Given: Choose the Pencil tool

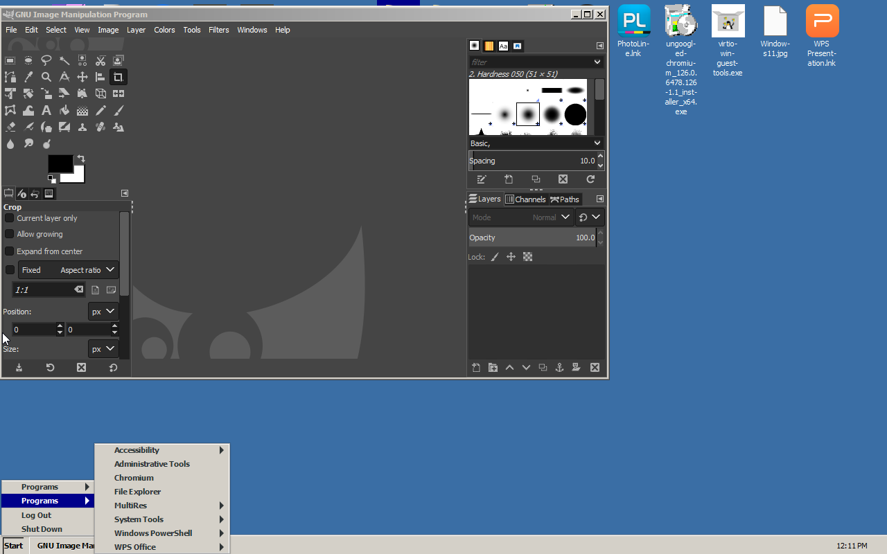Looking at the screenshot, I should 100,110.
